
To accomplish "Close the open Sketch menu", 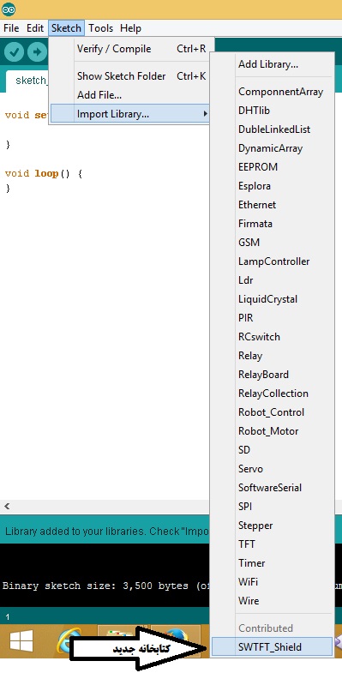I will pos(66,28).
